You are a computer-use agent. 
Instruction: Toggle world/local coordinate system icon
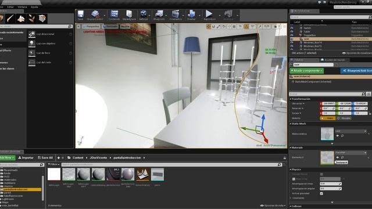[x=224, y=27]
